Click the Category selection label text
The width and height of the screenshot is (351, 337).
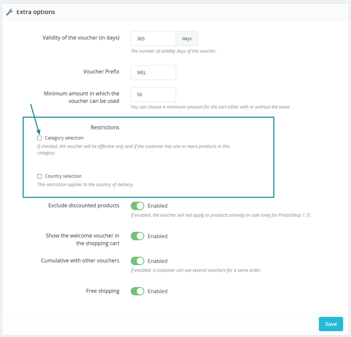coord(64,138)
